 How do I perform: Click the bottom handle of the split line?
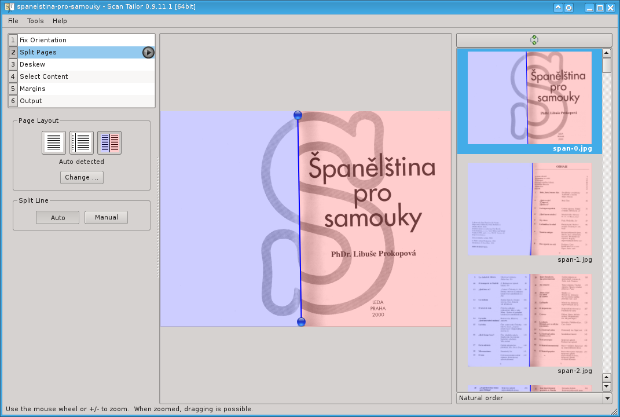tap(301, 322)
